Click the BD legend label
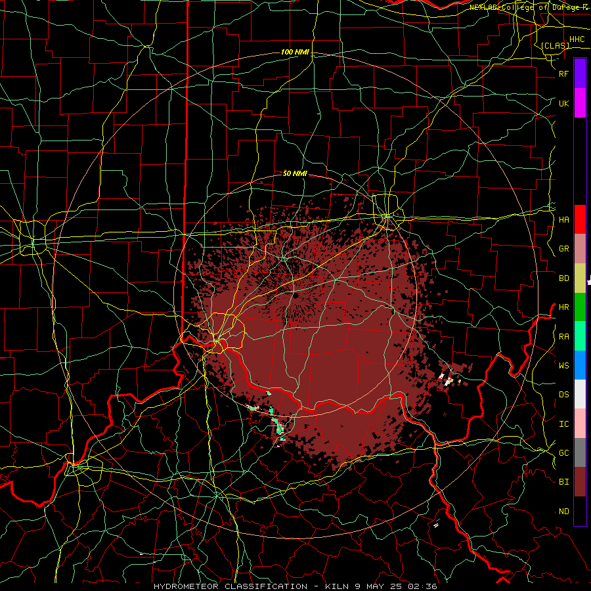591x591 pixels. point(564,278)
